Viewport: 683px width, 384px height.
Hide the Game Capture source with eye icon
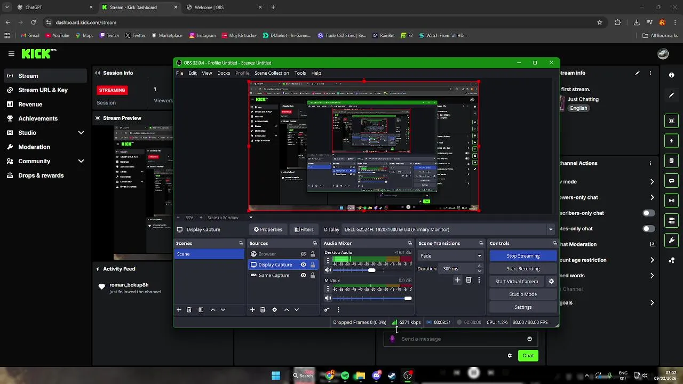(x=303, y=275)
